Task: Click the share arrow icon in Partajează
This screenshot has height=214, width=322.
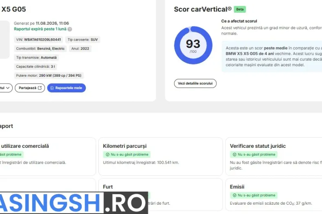Action: 40,88
